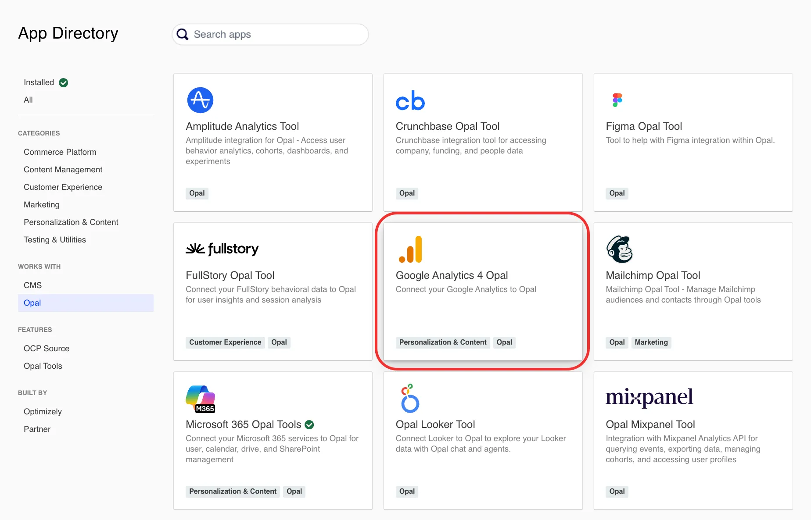Image resolution: width=811 pixels, height=520 pixels.
Task: Click Opal tag on Figma card
Action: 617,193
